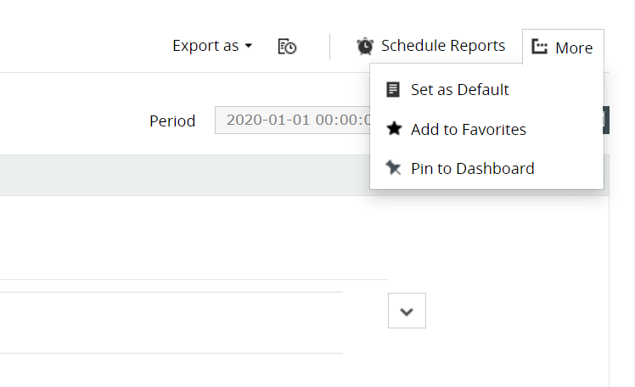Image resolution: width=635 pixels, height=387 pixels.
Task: Click the caret next to Export as
Action: point(249,46)
